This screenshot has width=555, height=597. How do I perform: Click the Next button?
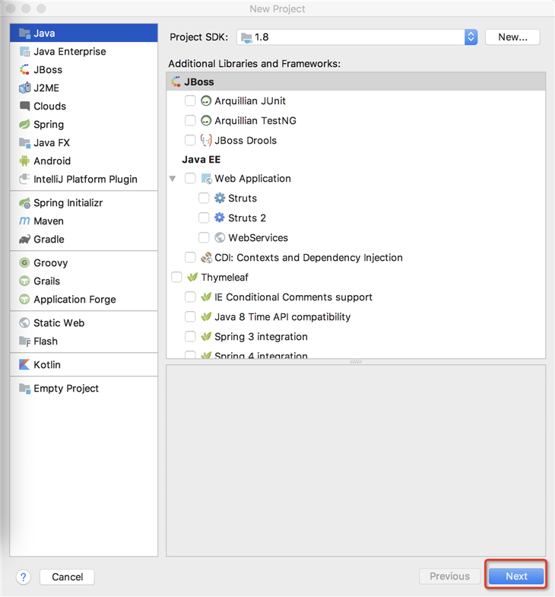(516, 576)
